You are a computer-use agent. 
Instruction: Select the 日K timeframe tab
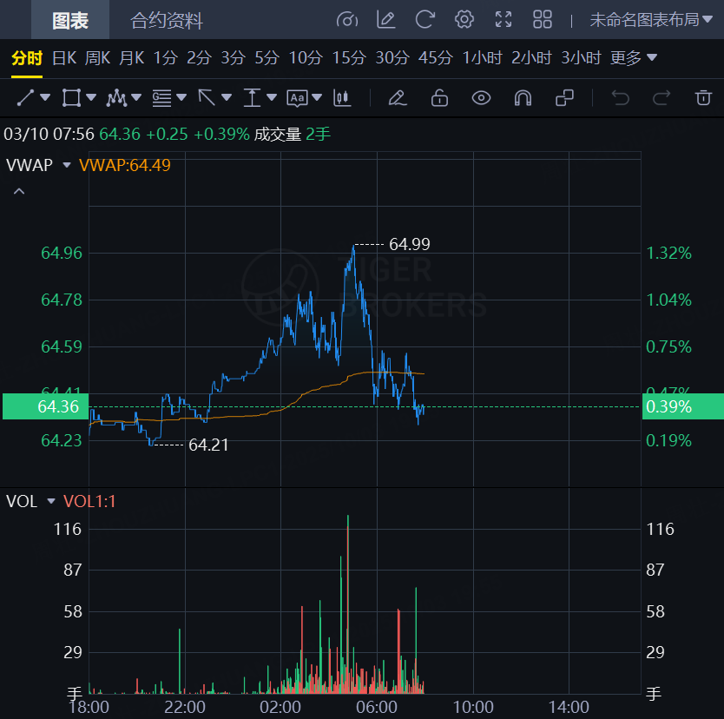[x=64, y=58]
